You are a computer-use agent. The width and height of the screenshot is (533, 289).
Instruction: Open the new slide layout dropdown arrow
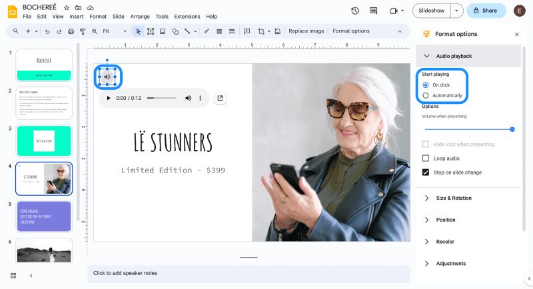pos(36,31)
